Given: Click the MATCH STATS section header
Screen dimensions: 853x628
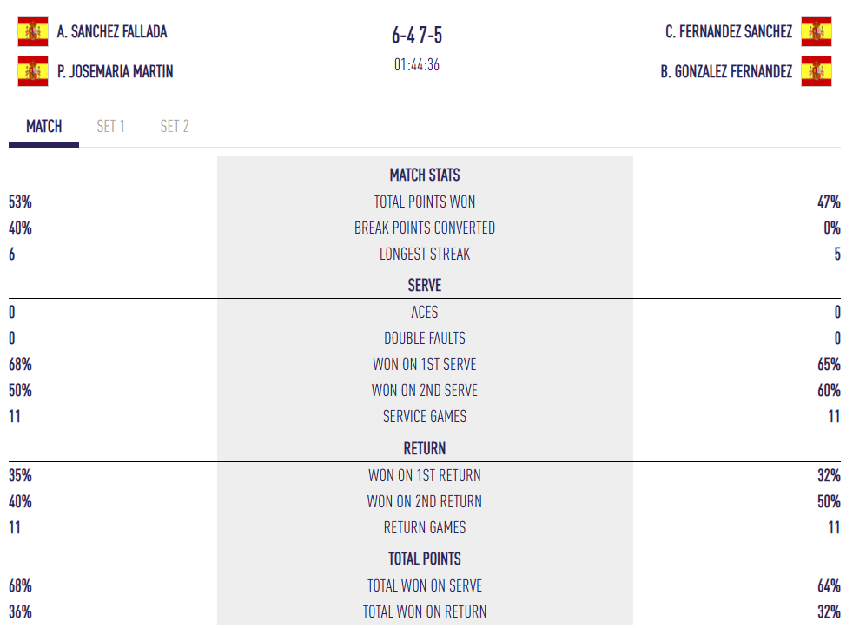Looking at the screenshot, I should click(425, 175).
